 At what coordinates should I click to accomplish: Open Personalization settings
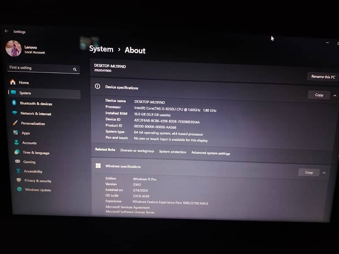(33, 124)
